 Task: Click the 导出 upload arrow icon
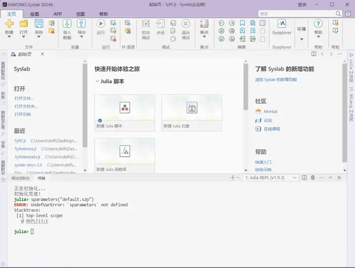click(x=81, y=24)
